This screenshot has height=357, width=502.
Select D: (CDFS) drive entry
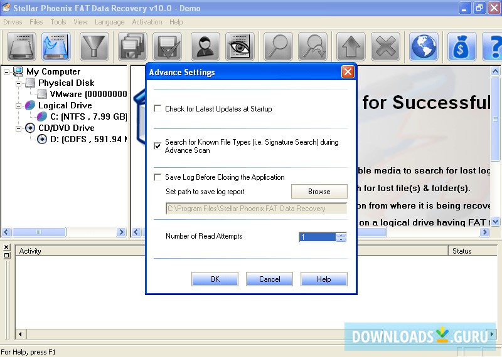point(82,139)
